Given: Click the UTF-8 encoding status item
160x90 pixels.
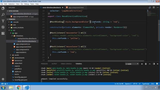Looking at the screenshot, I should 135,84.
